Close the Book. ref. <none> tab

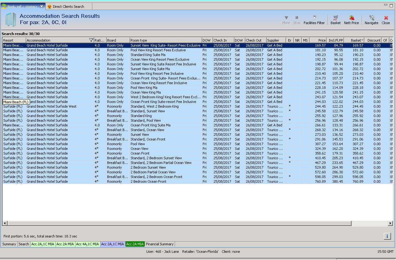[x=42, y=6]
